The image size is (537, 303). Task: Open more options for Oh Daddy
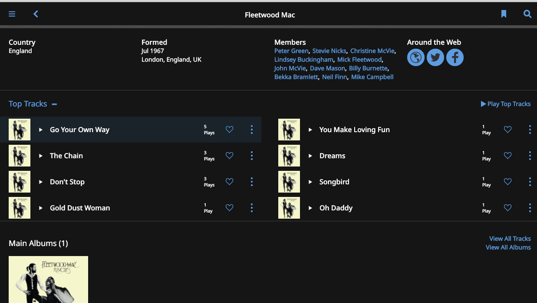pyautogui.click(x=530, y=208)
